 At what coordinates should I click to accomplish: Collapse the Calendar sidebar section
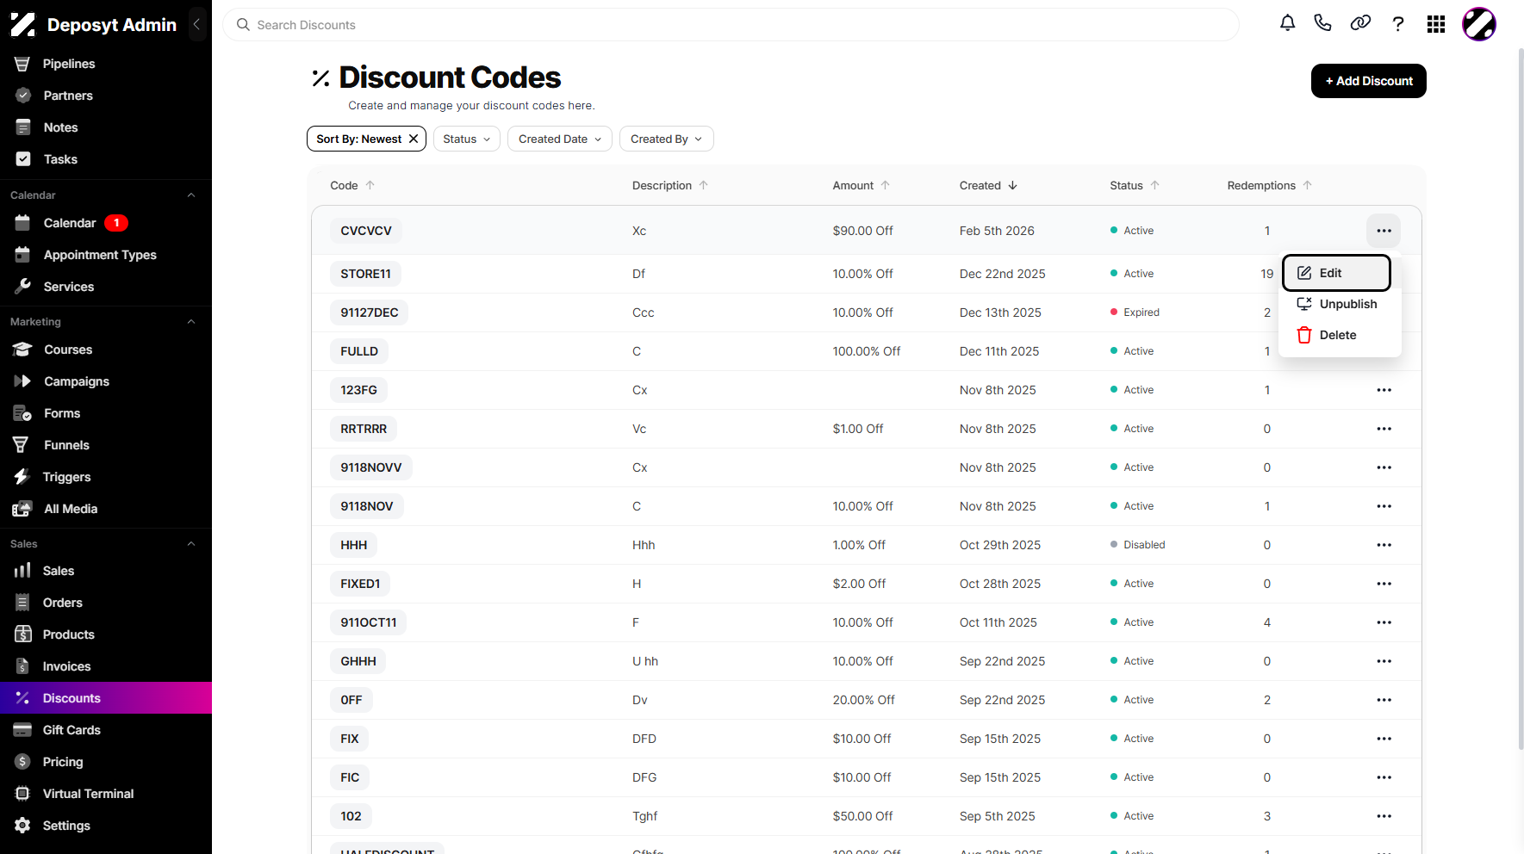point(191,195)
